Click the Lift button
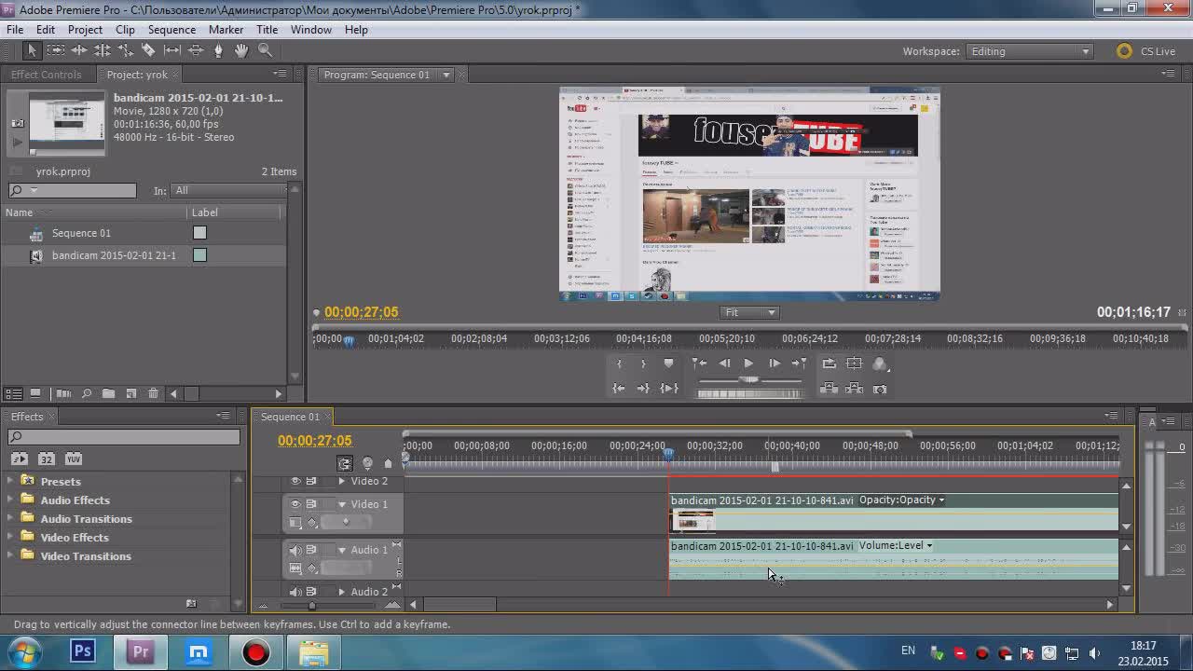This screenshot has width=1193, height=671. (830, 388)
